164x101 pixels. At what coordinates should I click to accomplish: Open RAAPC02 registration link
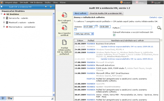(x=91, y=79)
